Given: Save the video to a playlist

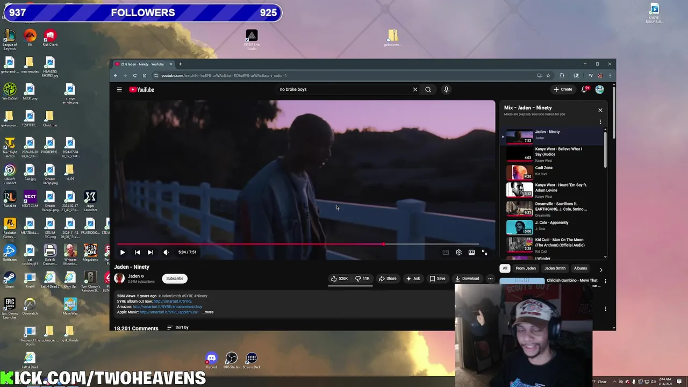Looking at the screenshot, I should point(438,278).
